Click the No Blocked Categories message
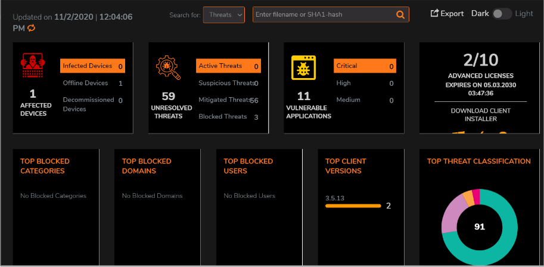This screenshot has width=544, height=267. (x=53, y=196)
